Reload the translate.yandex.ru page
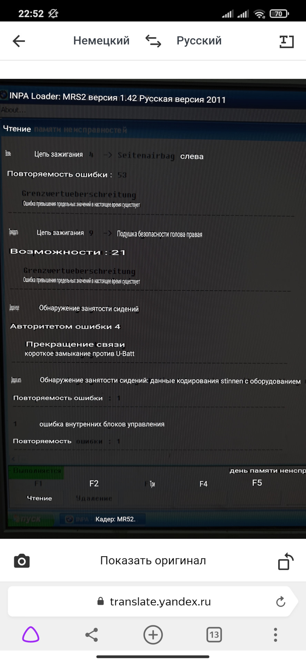 point(281,602)
